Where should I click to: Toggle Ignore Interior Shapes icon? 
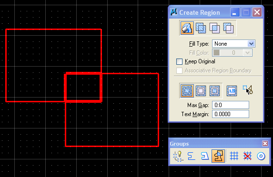(187, 91)
